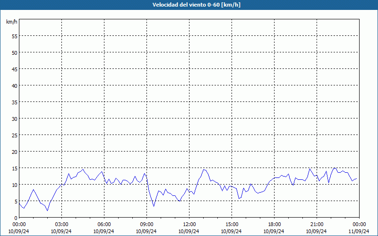Click the chart title 'Velocidad del viento 0-60 [km/h]'
This screenshot has height=236, width=378.
[x=197, y=5]
